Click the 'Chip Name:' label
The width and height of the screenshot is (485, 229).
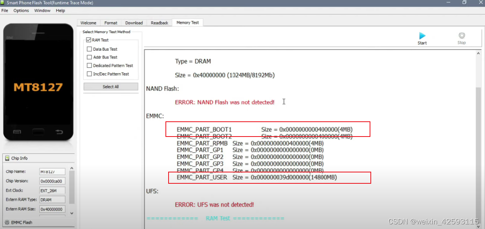pos(16,172)
